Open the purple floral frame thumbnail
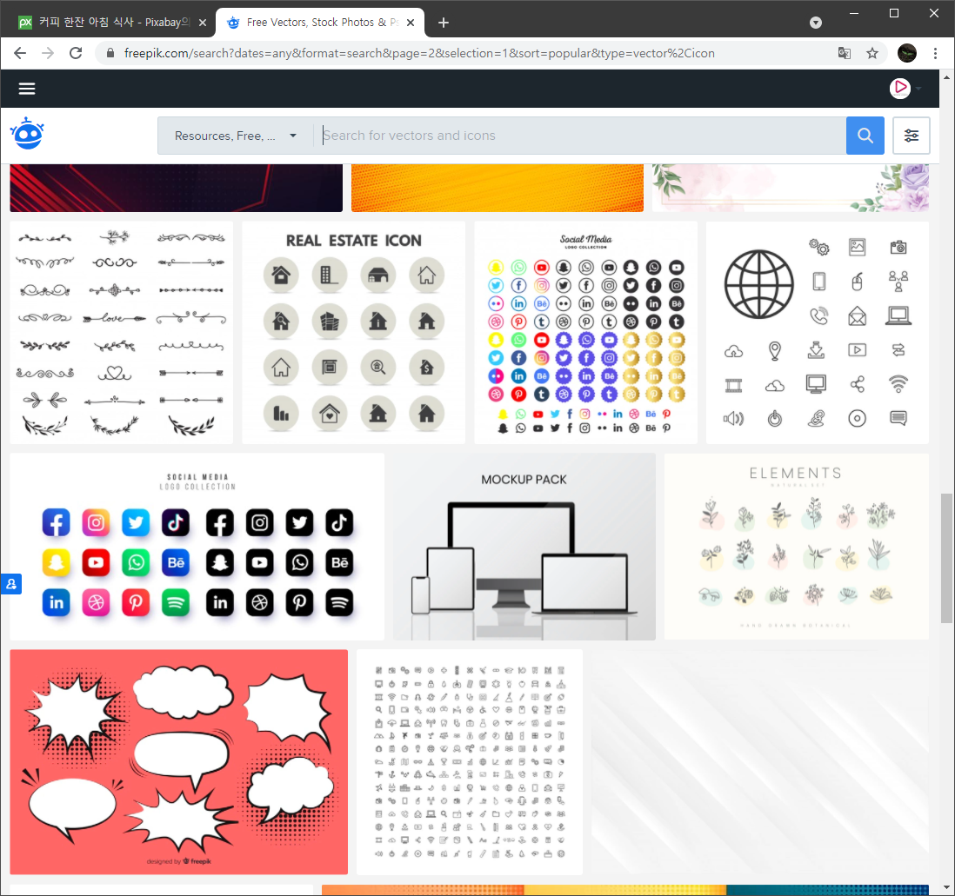The width and height of the screenshot is (955, 896). tap(791, 188)
